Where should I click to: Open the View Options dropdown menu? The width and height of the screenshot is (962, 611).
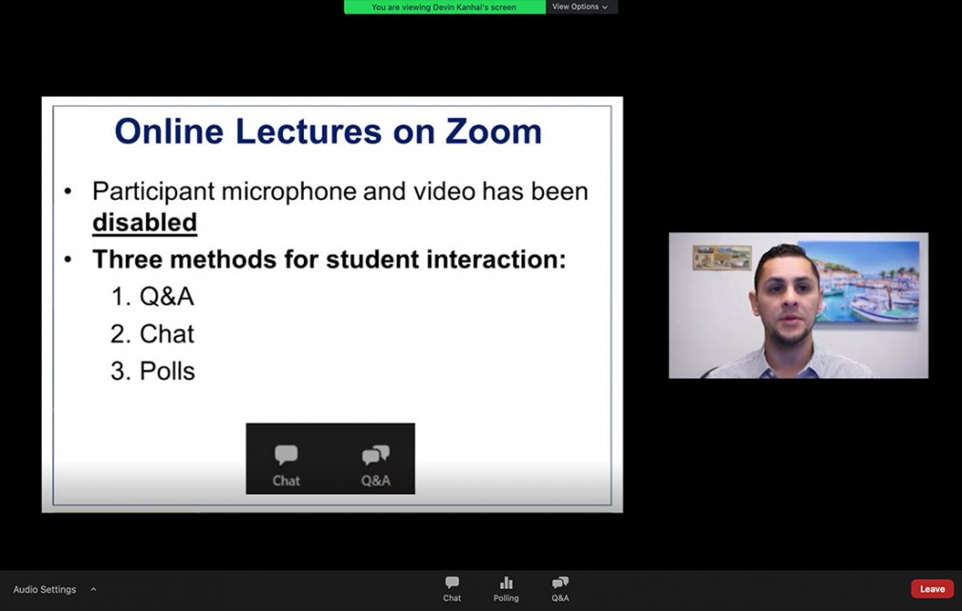(x=575, y=7)
